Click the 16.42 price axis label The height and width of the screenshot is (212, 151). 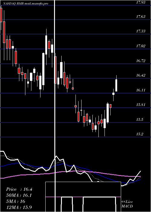coord(141,75)
